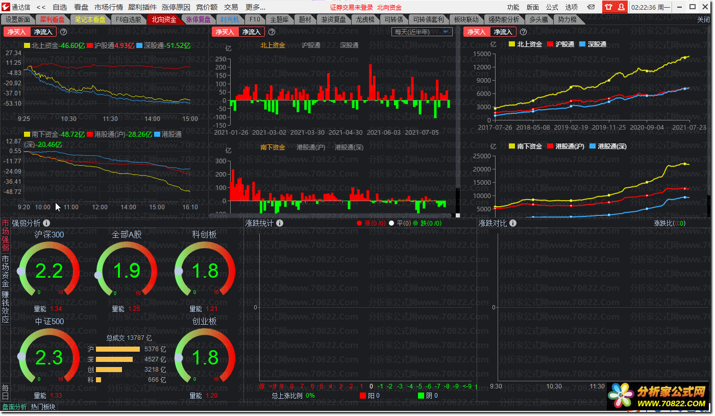Click the green 阴 0 legend square

(421, 396)
